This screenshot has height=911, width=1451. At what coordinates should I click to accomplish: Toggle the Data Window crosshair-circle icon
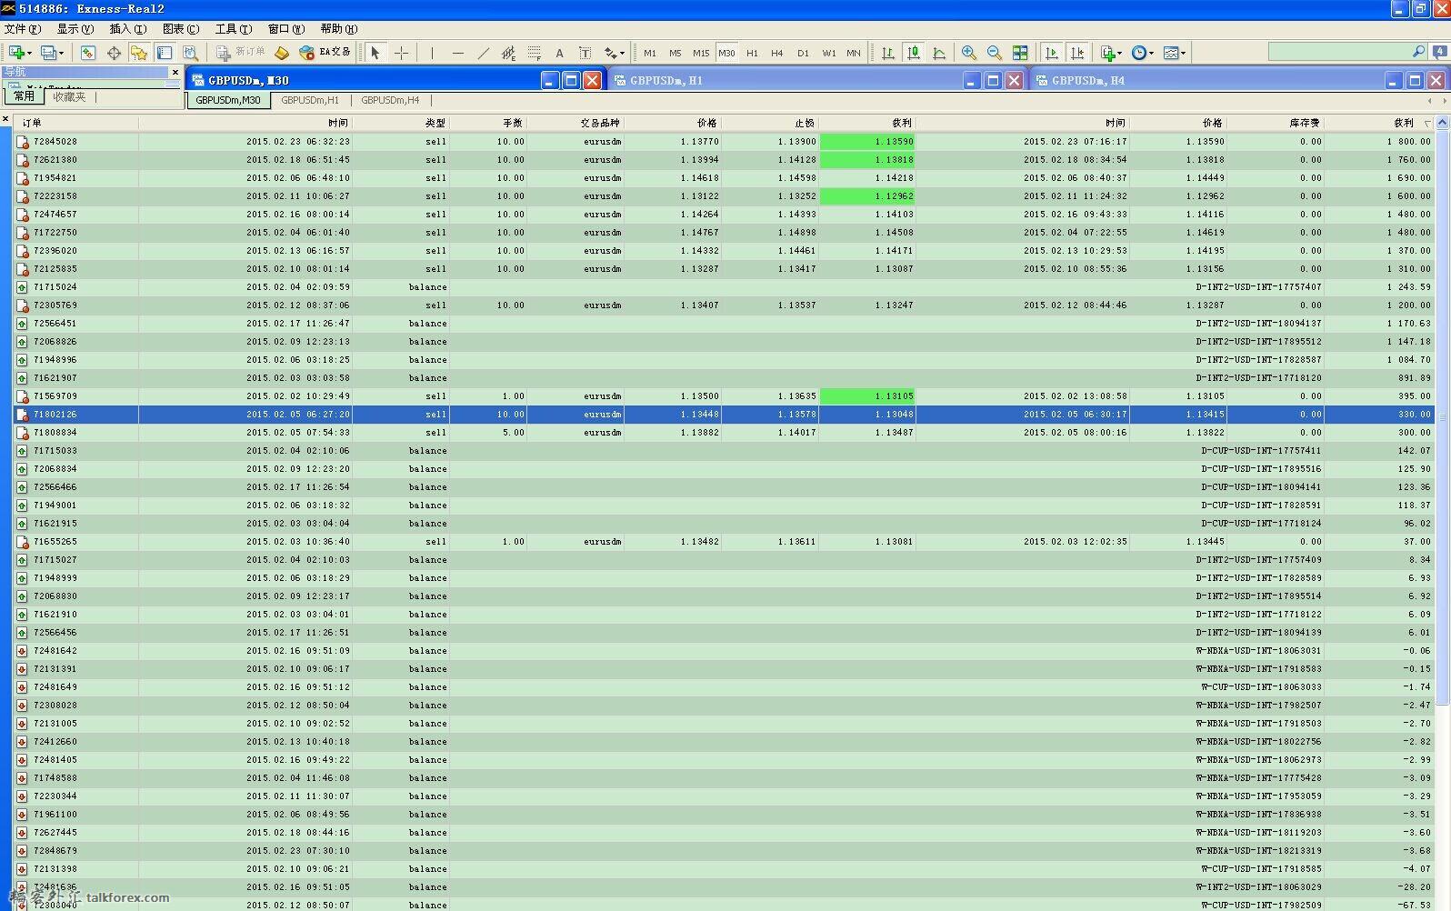tap(114, 53)
